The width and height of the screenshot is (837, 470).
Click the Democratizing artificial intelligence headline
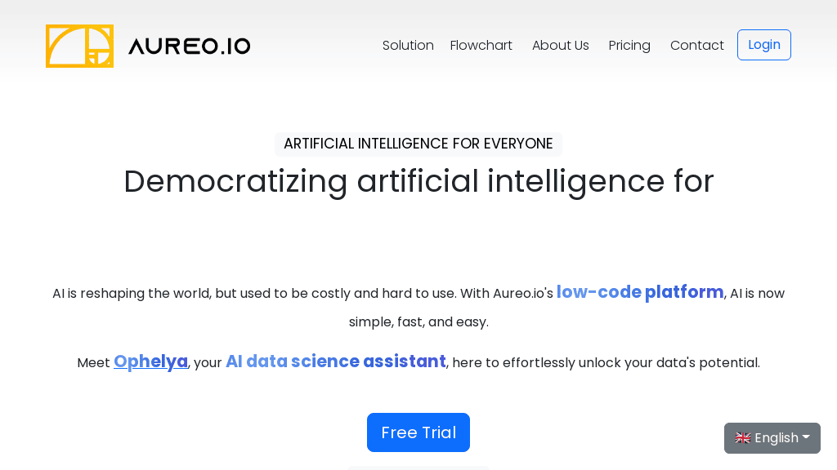418,181
